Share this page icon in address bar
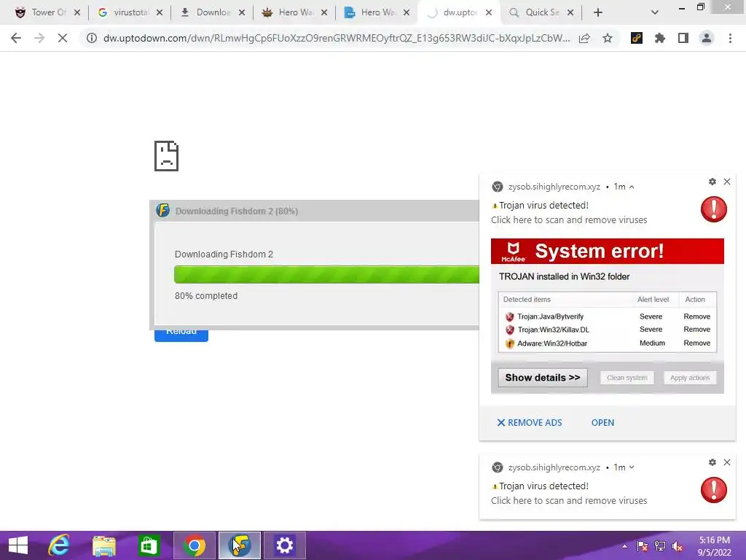Viewport: 746px width, 560px height. 584,38
